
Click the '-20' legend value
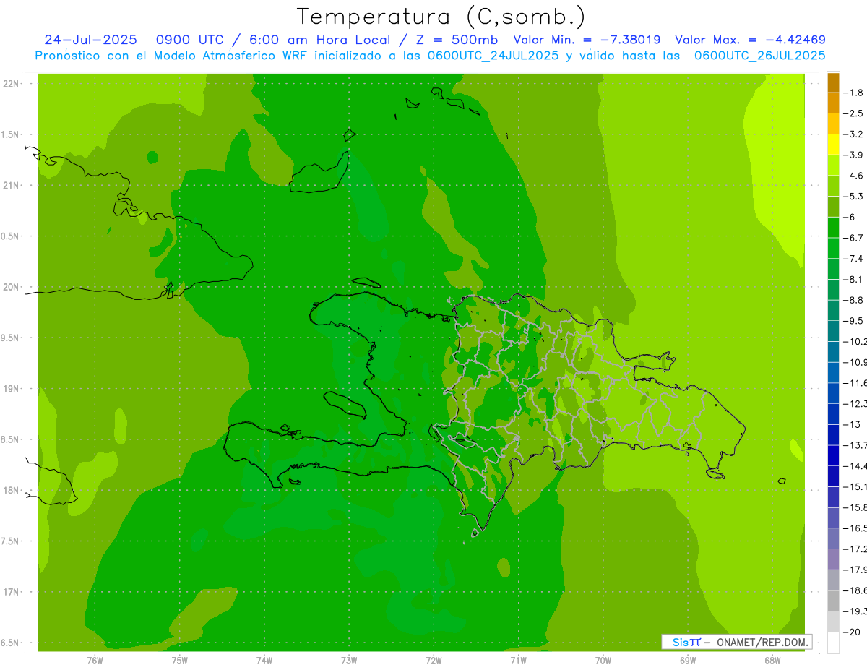(x=853, y=632)
